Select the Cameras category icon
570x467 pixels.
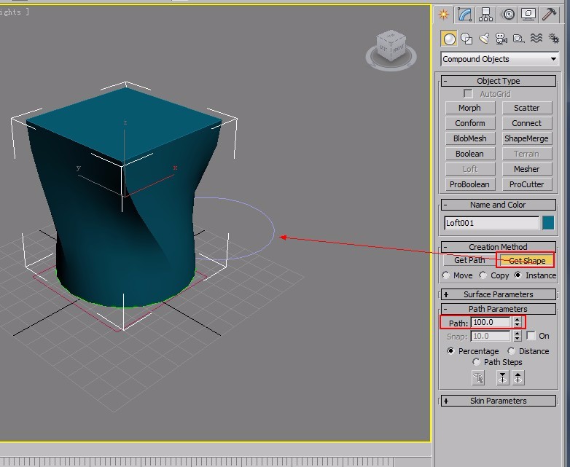tap(501, 39)
